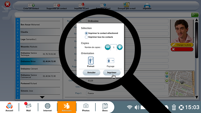Open Docs in bottom bar
Image resolution: width=201 pixels, height=113 pixels.
[105, 107]
